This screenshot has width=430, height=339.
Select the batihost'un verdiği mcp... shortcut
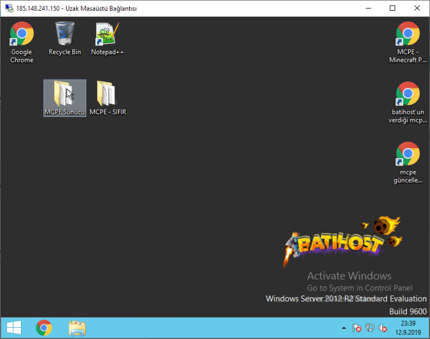click(408, 102)
